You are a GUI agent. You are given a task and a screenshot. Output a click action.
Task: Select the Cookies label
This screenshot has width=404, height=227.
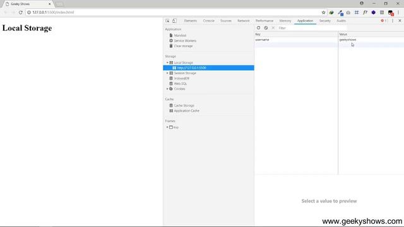pos(179,89)
